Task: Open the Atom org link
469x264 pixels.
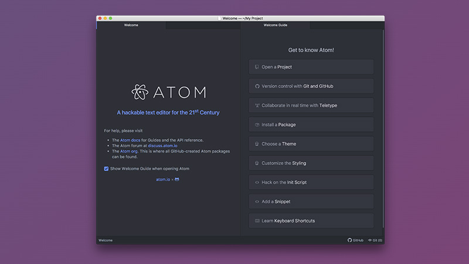Action: point(128,151)
